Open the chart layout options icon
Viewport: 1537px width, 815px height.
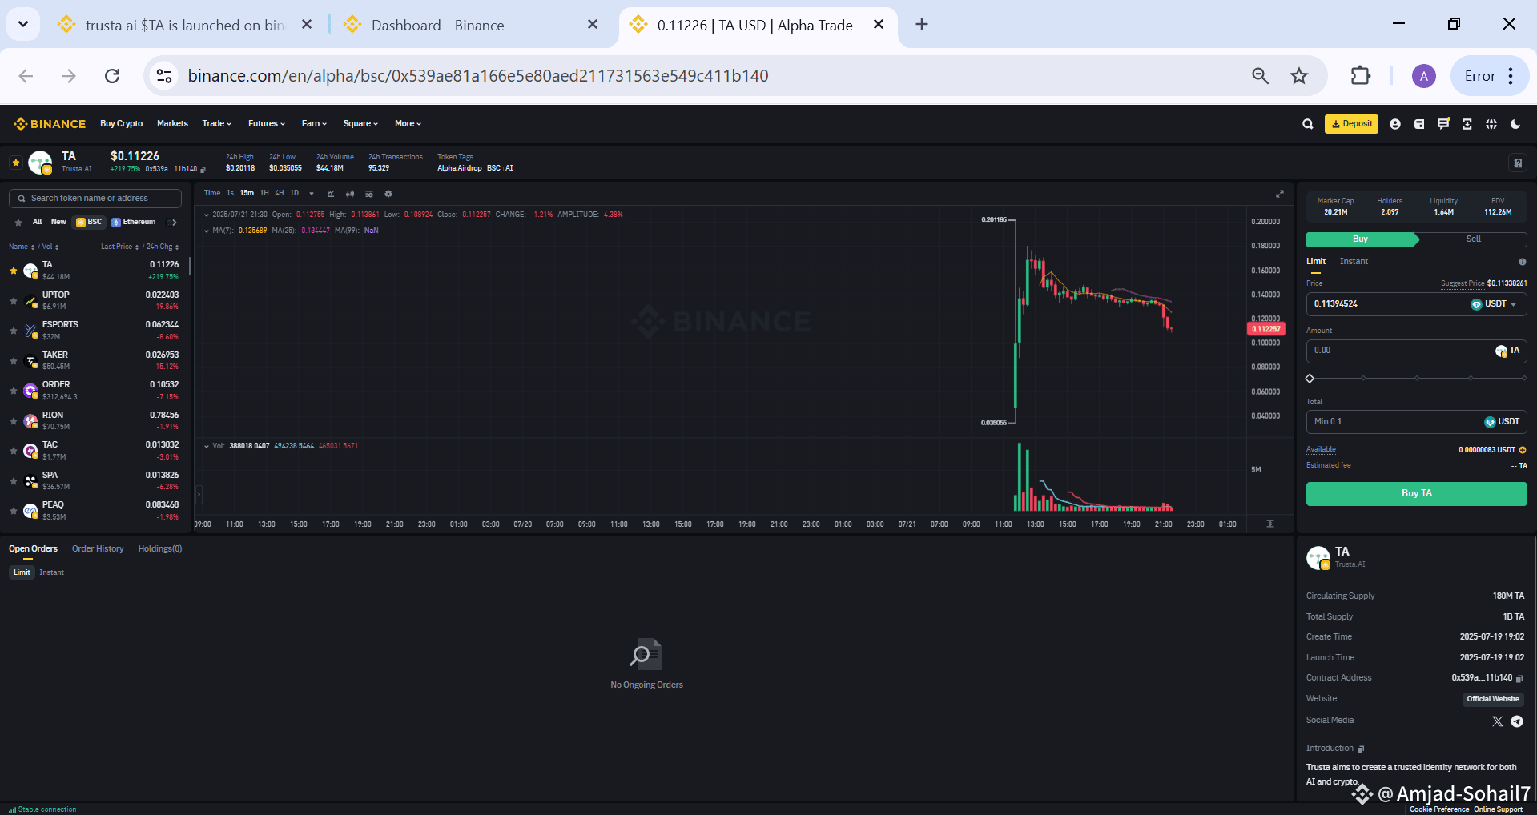(369, 194)
